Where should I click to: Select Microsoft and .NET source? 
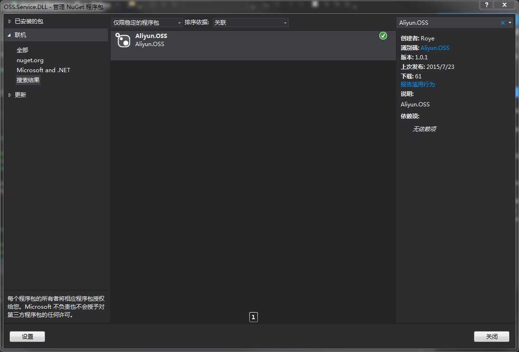(x=43, y=70)
